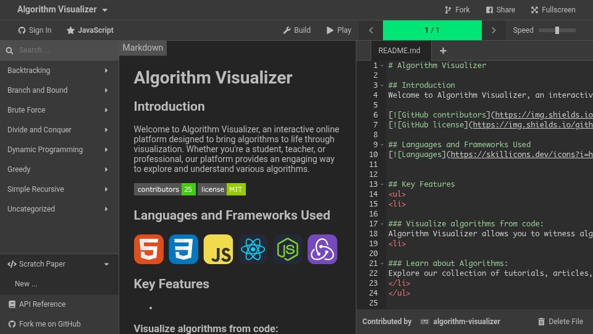Adjust the Speed slider
The width and height of the screenshot is (593, 334).
click(x=557, y=30)
